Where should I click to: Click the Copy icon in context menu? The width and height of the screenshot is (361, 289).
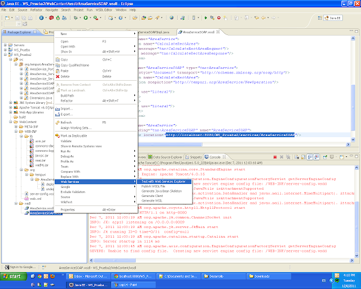58,60
